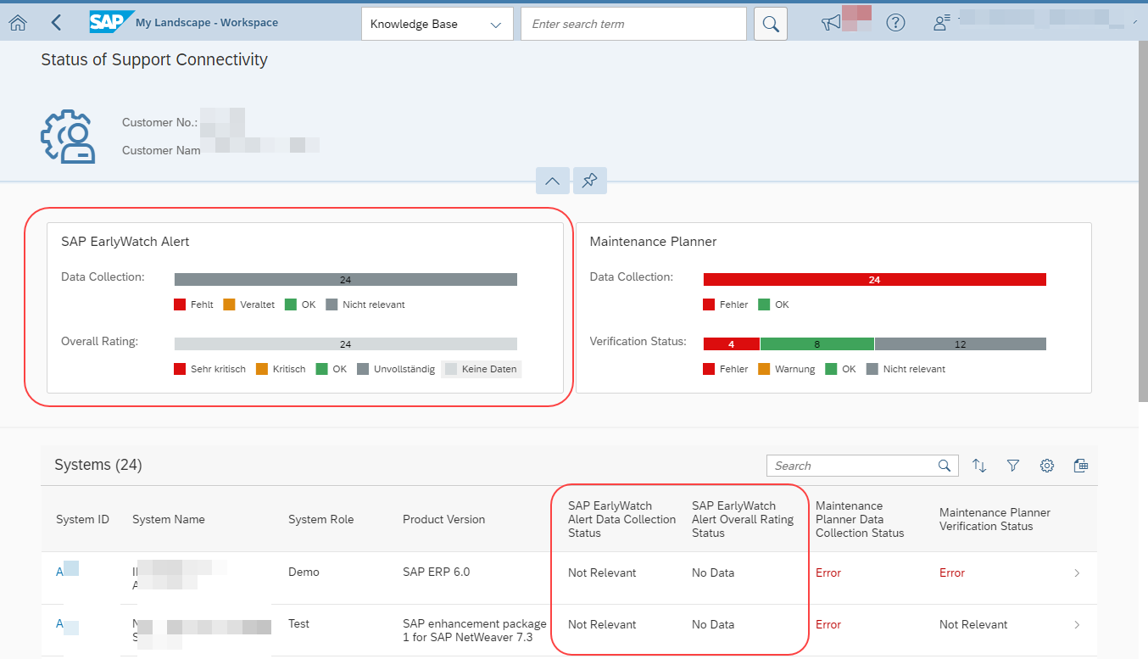Open the System ID link in Demo row

click(x=60, y=572)
